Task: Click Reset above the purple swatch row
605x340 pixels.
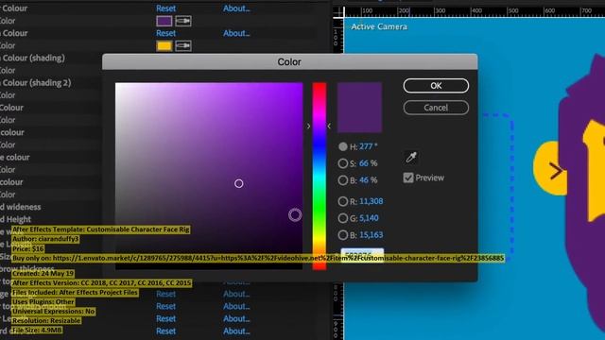Action: click(166, 8)
